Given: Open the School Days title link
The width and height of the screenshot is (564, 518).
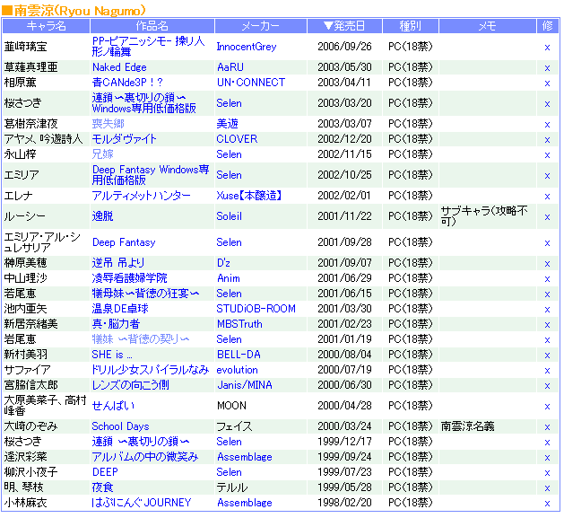Looking at the screenshot, I should (120, 426).
